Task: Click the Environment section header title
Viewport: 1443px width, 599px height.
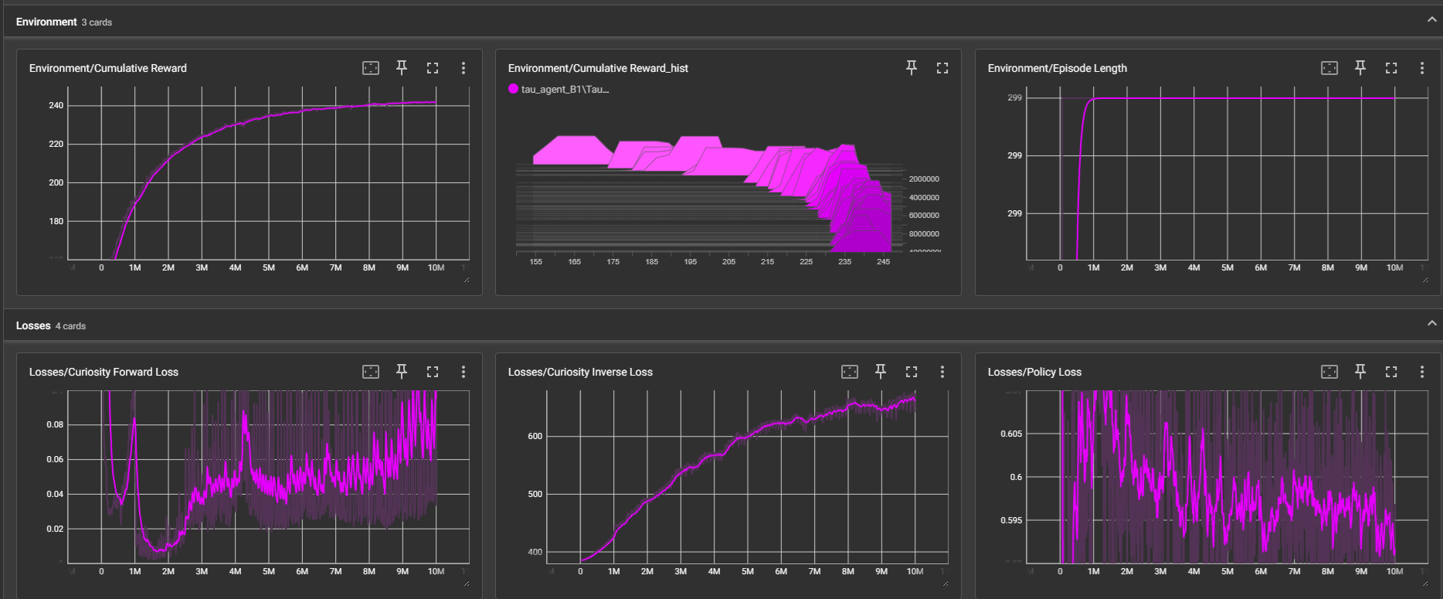Action: pos(46,22)
